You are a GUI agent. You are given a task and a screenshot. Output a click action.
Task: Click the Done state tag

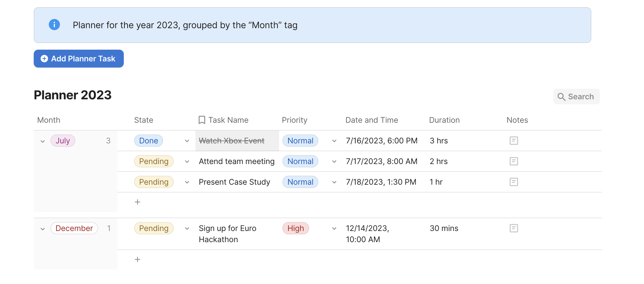(149, 141)
